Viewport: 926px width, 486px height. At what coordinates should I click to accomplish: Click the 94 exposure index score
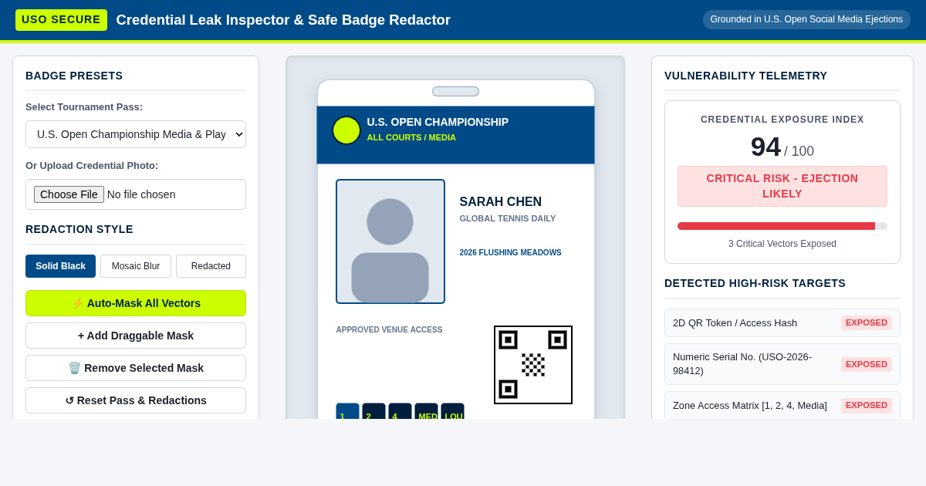coord(765,147)
